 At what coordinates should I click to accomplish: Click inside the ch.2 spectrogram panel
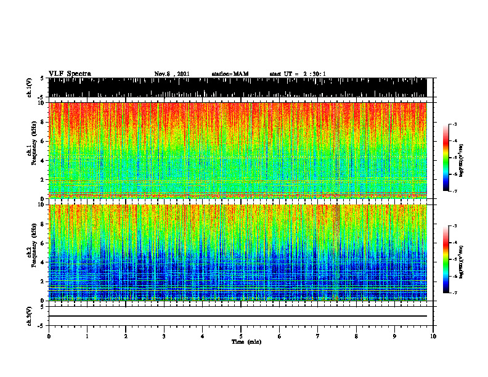237,253
